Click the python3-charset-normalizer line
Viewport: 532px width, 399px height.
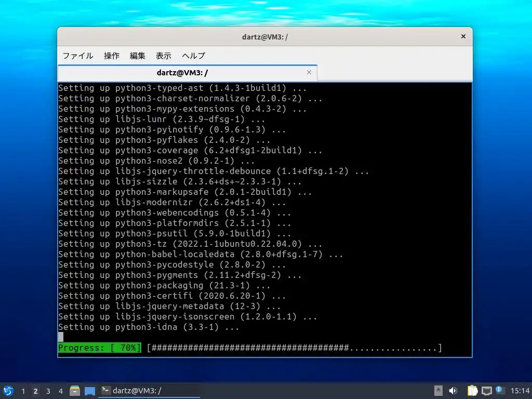190,98
